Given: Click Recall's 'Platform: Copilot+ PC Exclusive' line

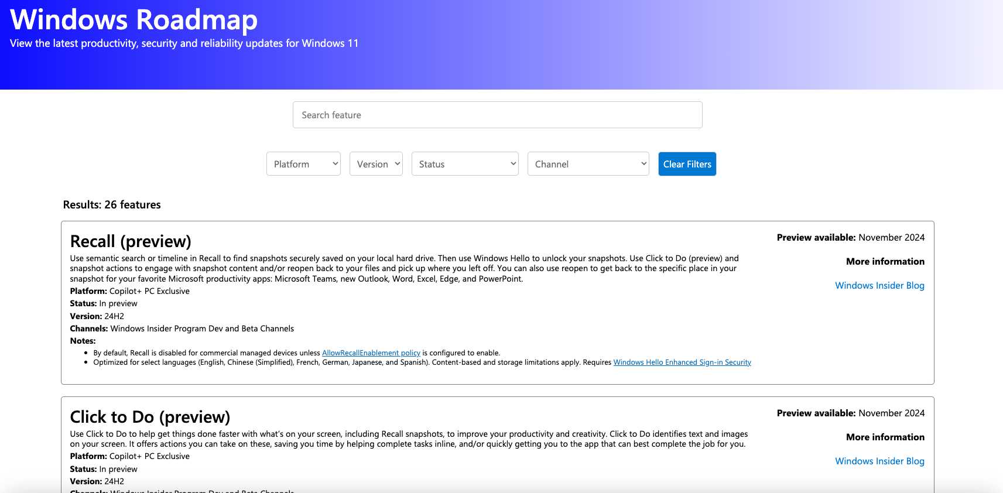Looking at the screenshot, I should [x=130, y=291].
